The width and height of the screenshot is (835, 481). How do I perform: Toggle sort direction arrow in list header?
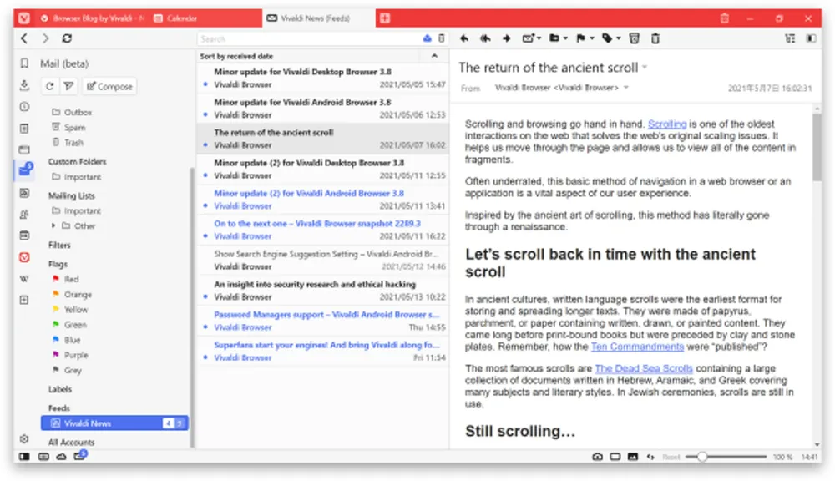pyautogui.click(x=433, y=56)
